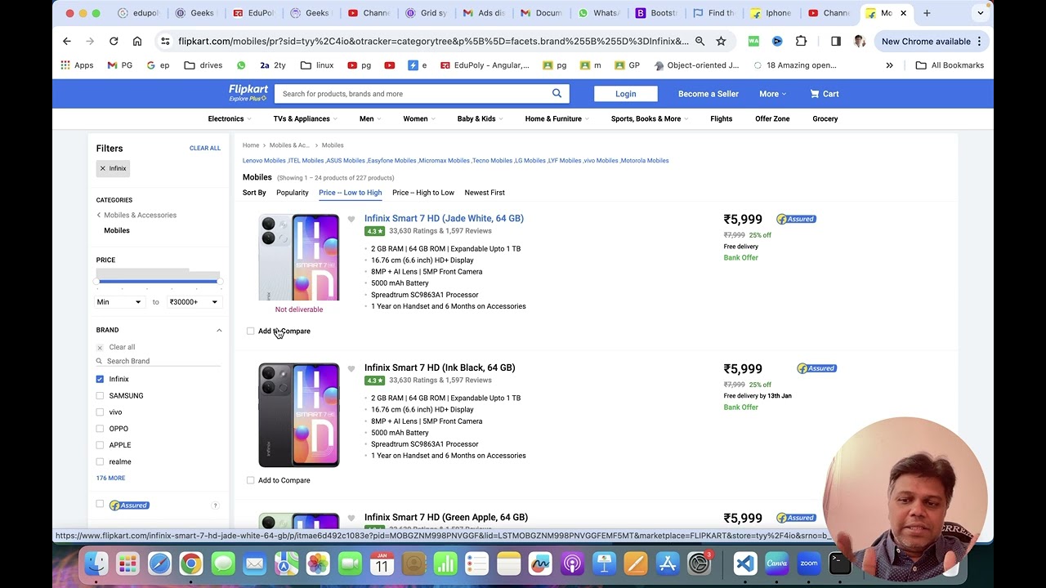This screenshot has width=1046, height=588.
Task: Click the Flipkart search magnifier icon
Action: tap(557, 93)
